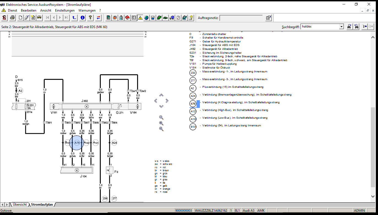Click the Auftragsnotiz input field
This screenshot has height=215, width=378.
(x=241, y=18)
